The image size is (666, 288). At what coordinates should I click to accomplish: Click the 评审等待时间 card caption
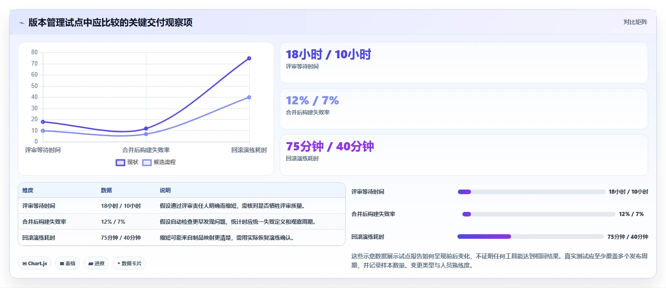pyautogui.click(x=302, y=67)
